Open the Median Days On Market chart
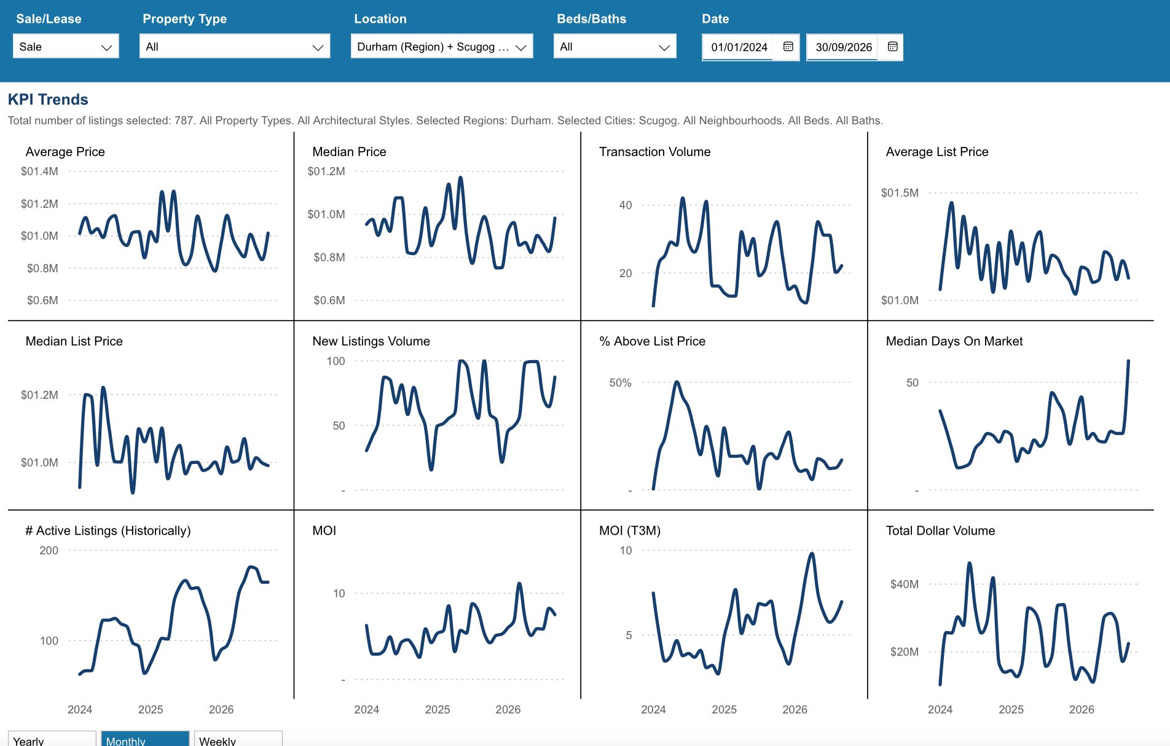1170x746 pixels. click(x=1011, y=415)
